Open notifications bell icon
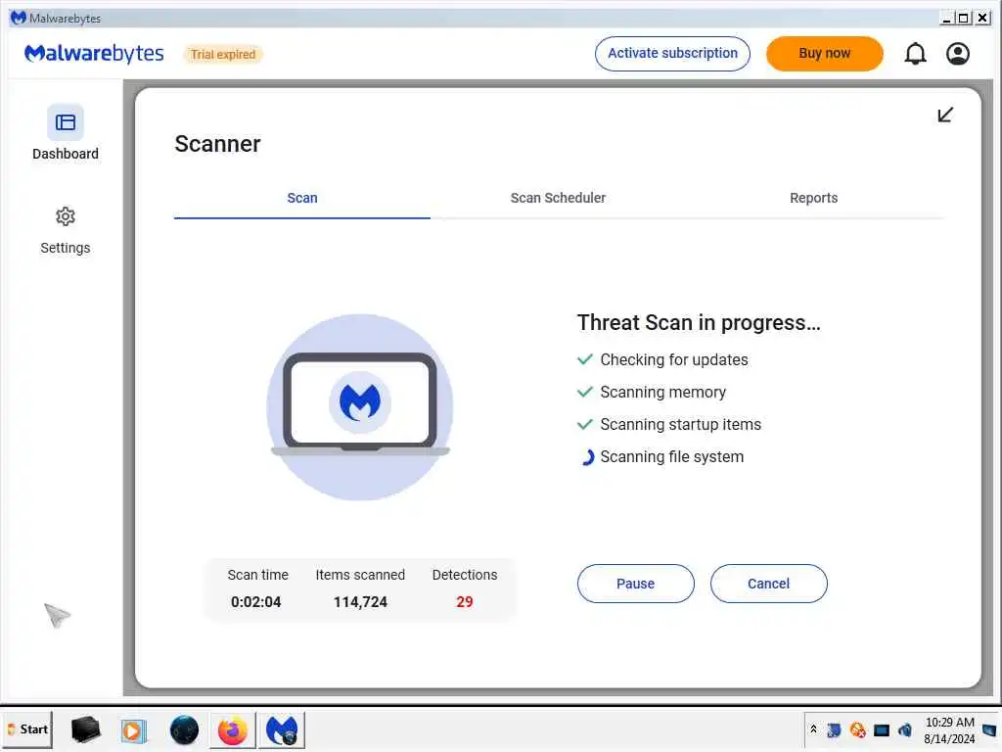The height and width of the screenshot is (752, 1002). (915, 54)
